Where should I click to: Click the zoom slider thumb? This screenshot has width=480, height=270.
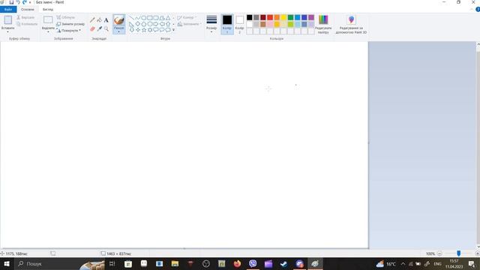pos(458,253)
